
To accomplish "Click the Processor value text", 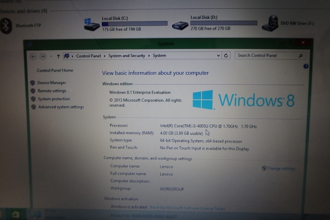I will pyautogui.click(x=208, y=126).
